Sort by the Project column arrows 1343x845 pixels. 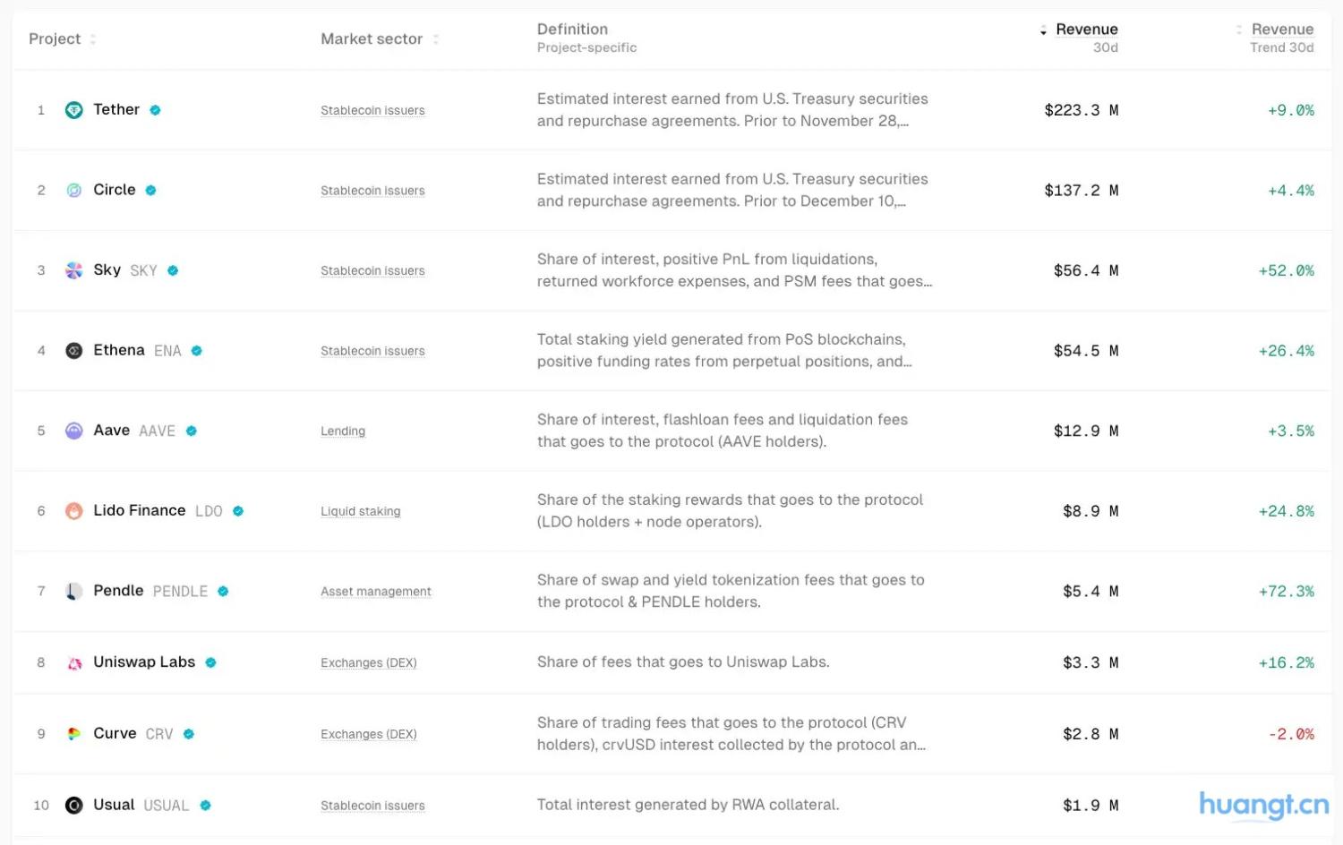pyautogui.click(x=93, y=39)
